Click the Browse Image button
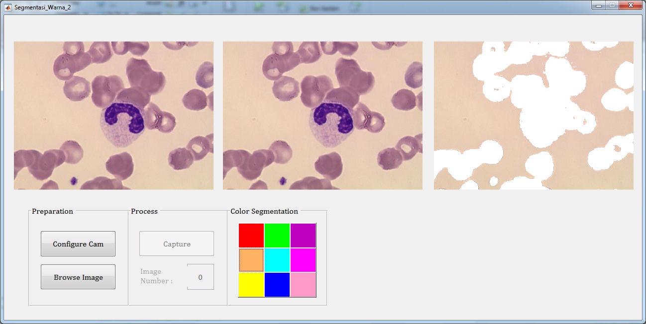646x324 pixels. (78, 277)
